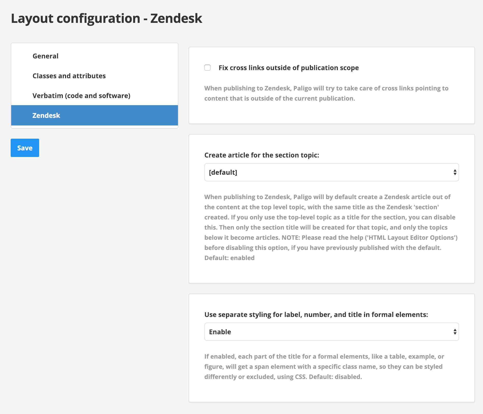Select the Verbatim (code and software) section
The image size is (483, 414).
[x=81, y=95]
